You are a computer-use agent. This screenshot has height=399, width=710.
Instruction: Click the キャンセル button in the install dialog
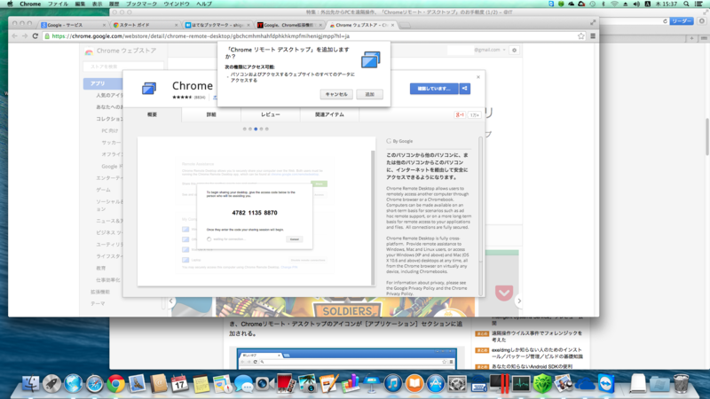pyautogui.click(x=336, y=94)
